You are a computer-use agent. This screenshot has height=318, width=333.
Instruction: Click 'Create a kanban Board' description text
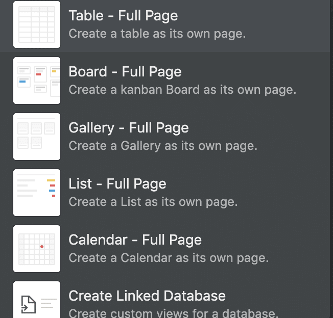(x=182, y=90)
